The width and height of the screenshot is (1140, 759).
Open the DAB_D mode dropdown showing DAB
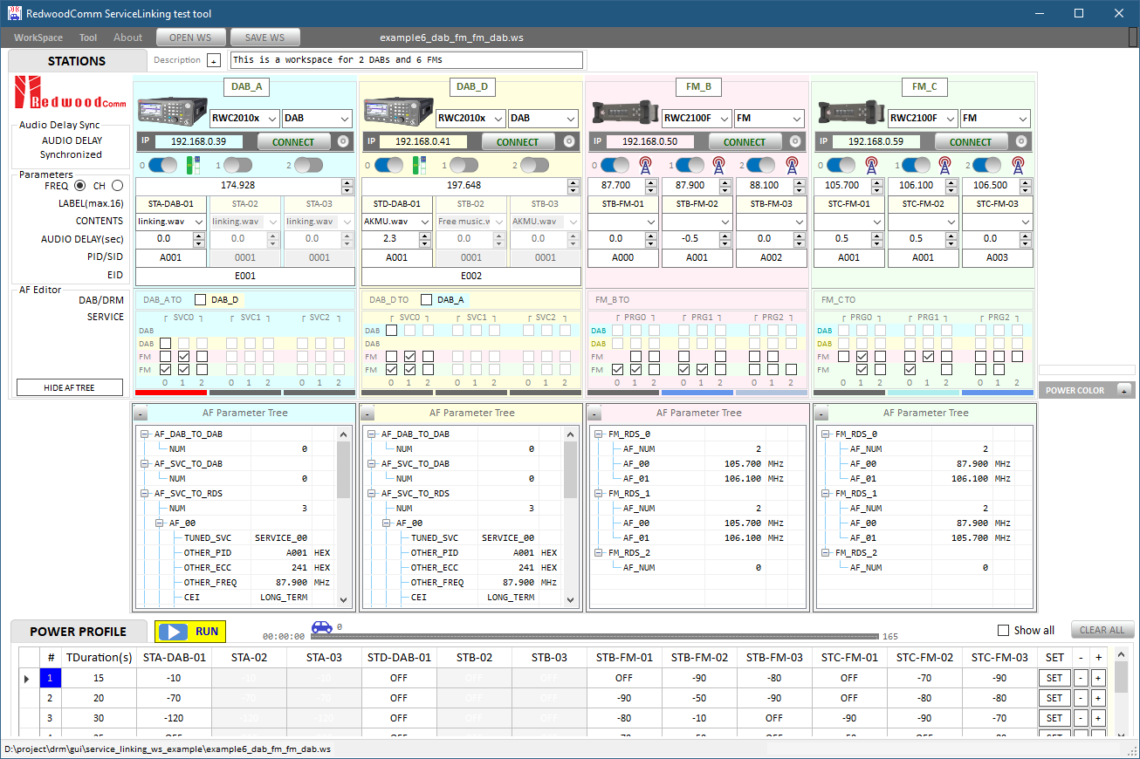click(543, 118)
